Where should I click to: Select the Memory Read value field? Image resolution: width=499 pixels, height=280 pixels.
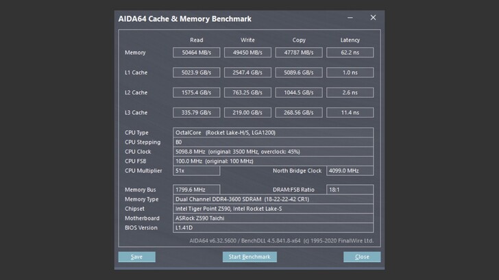[x=196, y=53]
